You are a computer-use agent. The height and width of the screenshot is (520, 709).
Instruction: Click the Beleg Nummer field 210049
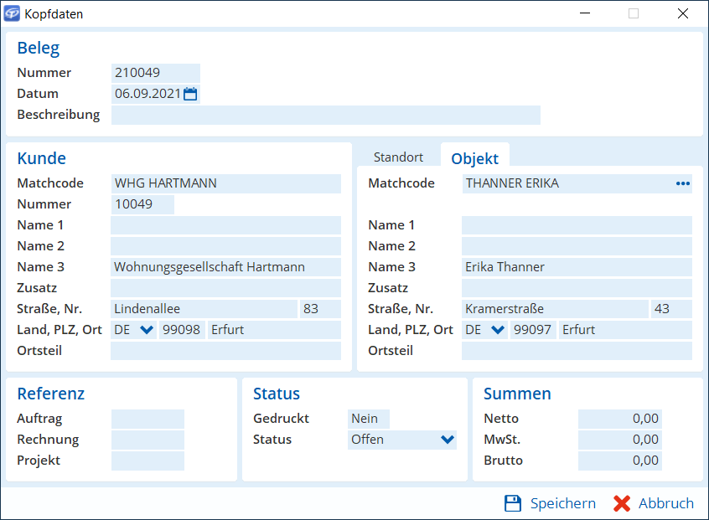pyautogui.click(x=155, y=73)
